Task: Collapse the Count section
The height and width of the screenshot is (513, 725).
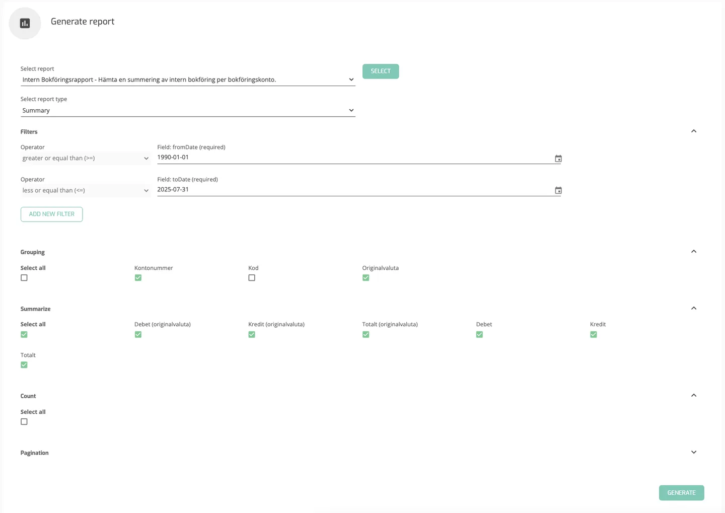Action: tap(694, 396)
